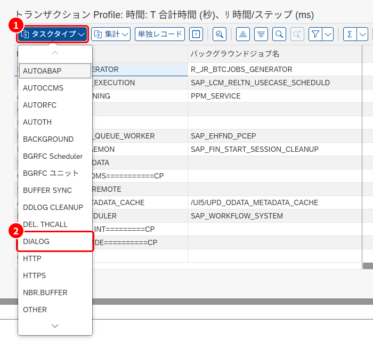The image size is (373, 341).
Task: Click the sort ascending icon
Action: [x=243, y=34]
